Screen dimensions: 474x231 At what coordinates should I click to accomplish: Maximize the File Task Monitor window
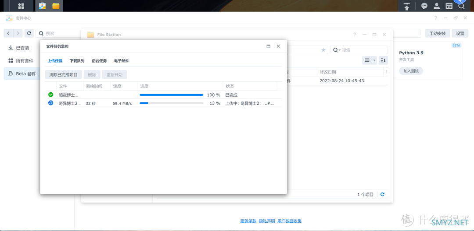pyautogui.click(x=268, y=46)
